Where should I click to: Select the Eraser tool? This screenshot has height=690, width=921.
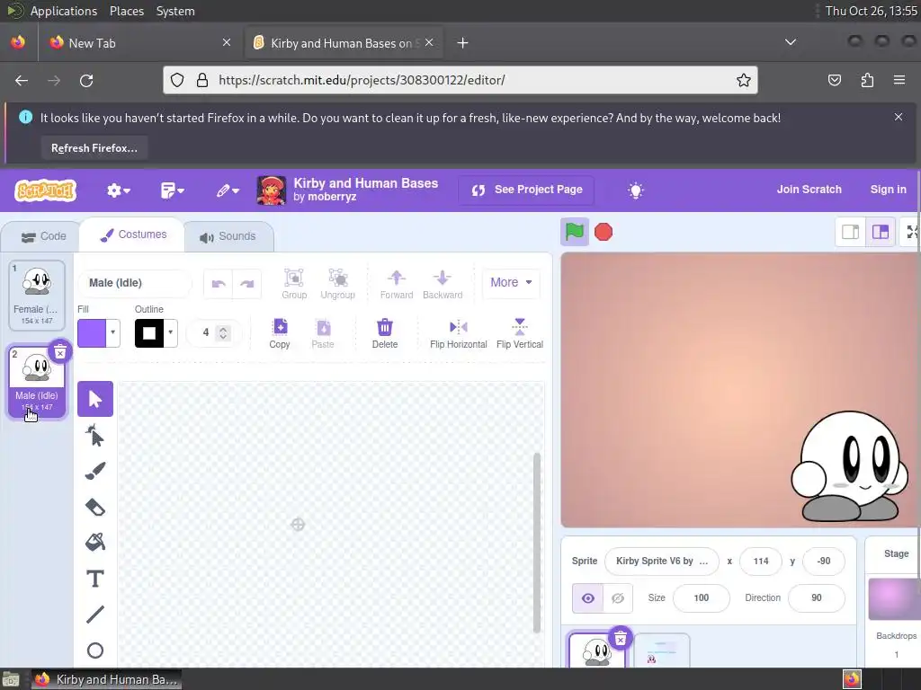point(95,507)
